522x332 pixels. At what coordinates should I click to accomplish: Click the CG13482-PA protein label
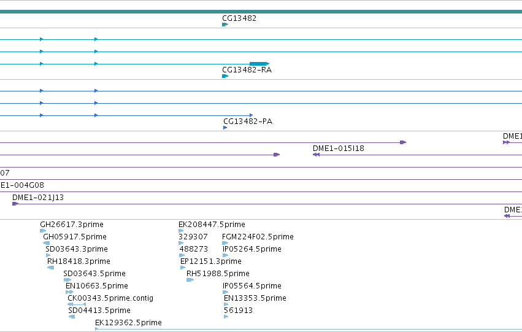(248, 122)
